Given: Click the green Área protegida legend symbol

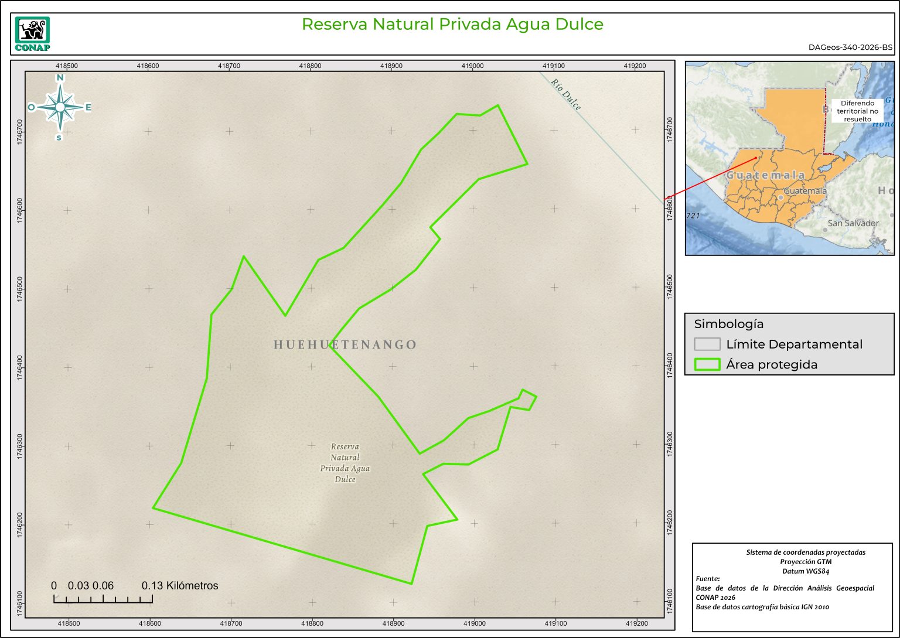Looking at the screenshot, I should 707,364.
